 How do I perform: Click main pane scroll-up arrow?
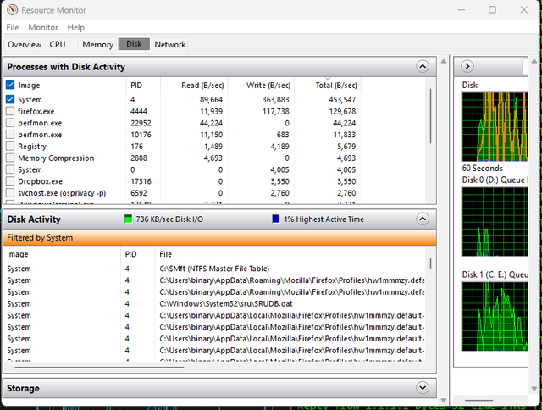tap(444, 61)
